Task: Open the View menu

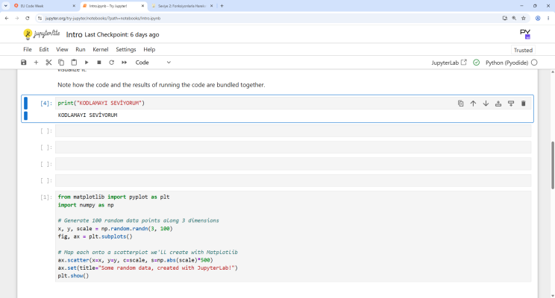Action: coord(62,49)
